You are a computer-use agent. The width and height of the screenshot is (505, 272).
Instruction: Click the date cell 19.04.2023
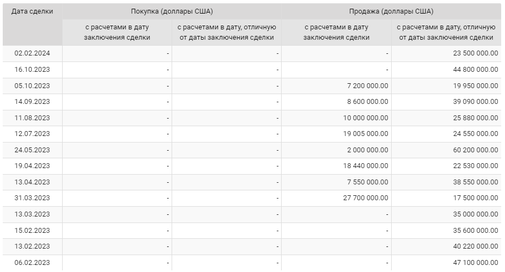pyautogui.click(x=32, y=166)
